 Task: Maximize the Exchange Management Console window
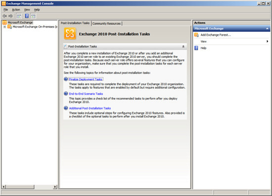263,3
